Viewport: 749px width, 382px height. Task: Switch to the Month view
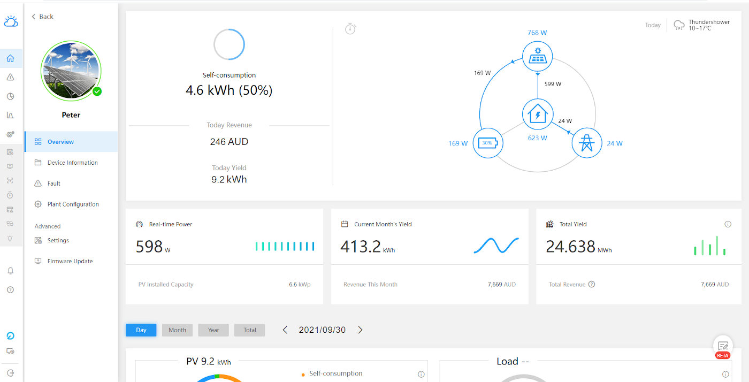pyautogui.click(x=177, y=330)
